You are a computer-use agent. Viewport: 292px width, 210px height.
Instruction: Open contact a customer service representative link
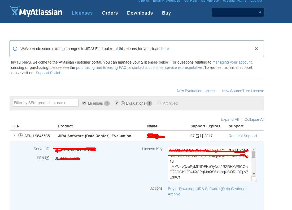coord(167,68)
